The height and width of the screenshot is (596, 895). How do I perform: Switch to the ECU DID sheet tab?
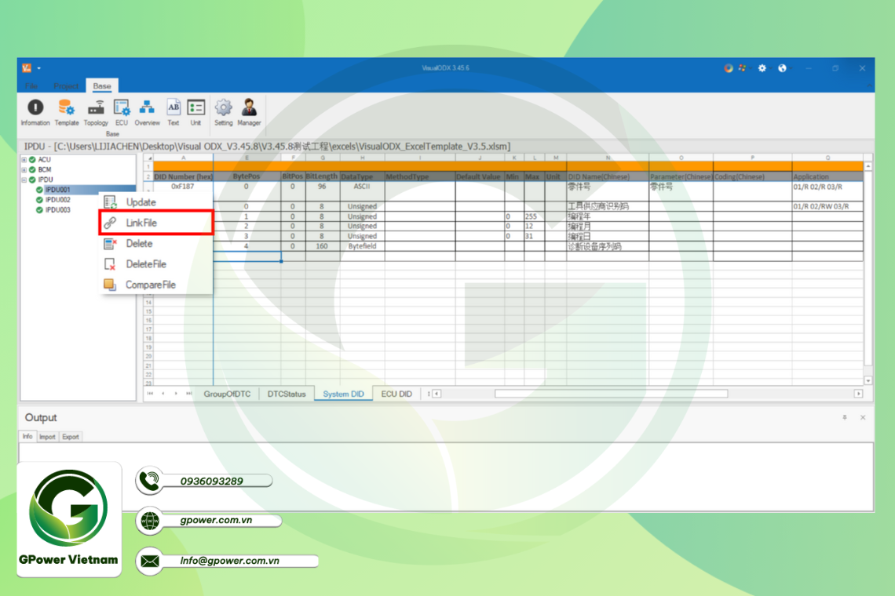point(396,394)
